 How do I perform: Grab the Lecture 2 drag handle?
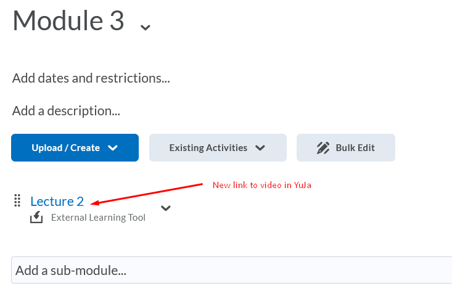pos(17,200)
